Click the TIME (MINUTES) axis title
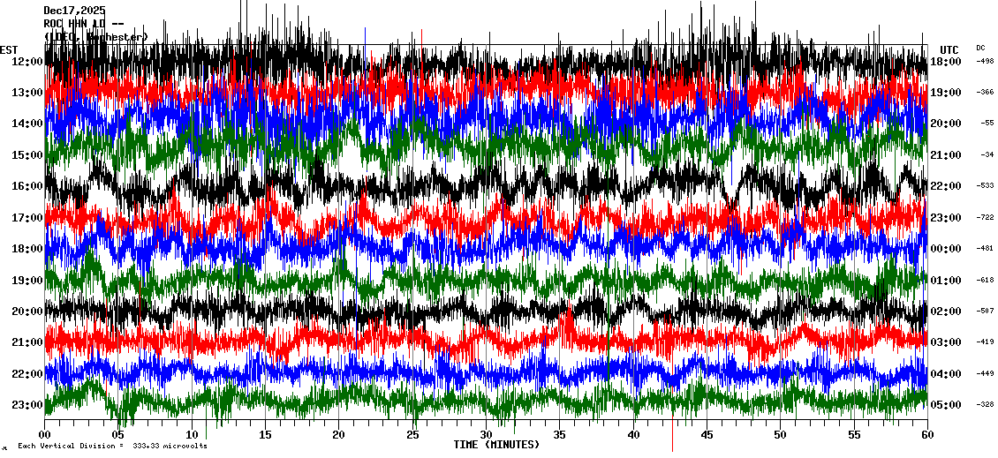This screenshot has height=458, width=998. 496,445
